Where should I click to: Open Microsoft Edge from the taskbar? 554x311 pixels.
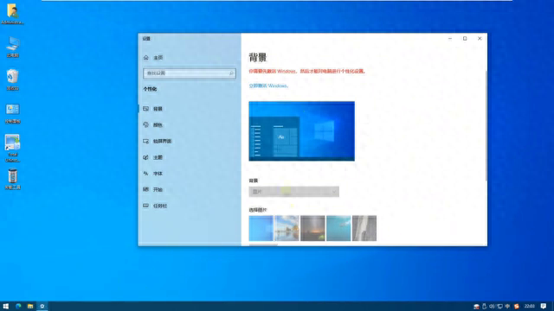18,306
